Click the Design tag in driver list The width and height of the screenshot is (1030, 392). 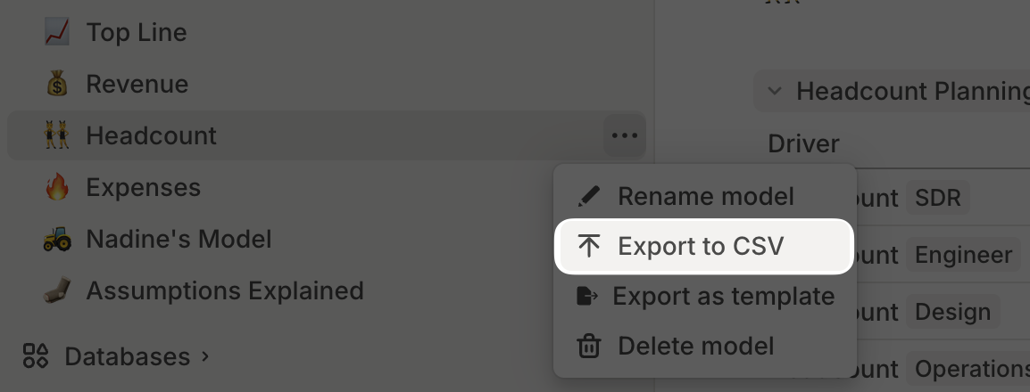[952, 311]
